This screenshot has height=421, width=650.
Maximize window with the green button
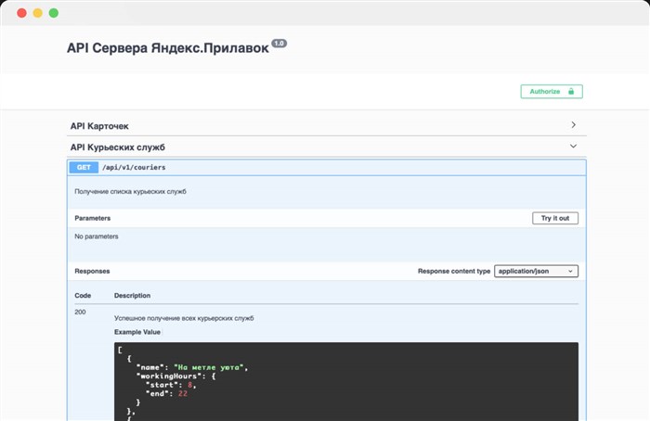click(53, 13)
